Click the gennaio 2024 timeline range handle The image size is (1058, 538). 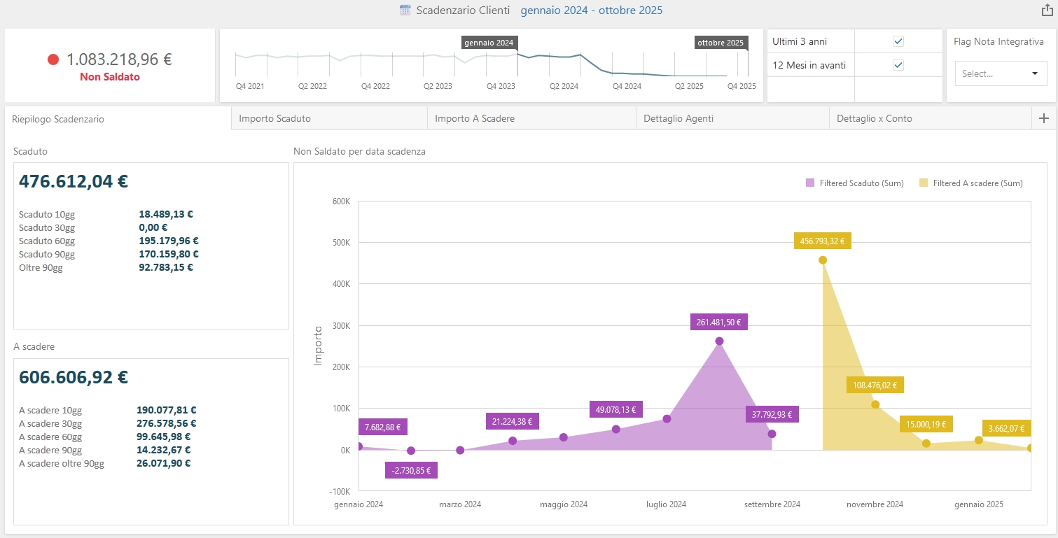[x=489, y=43]
